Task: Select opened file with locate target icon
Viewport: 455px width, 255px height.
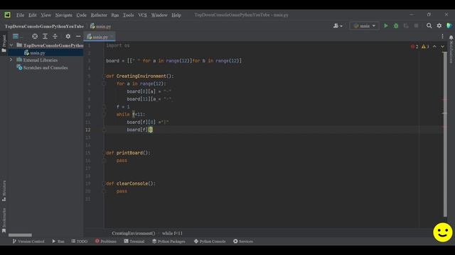Action: tap(35, 36)
